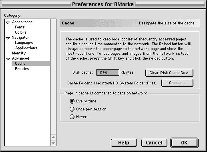Viewport: 207px width, 152px height.
Task: Open the Languages preferences
Action: [24, 43]
